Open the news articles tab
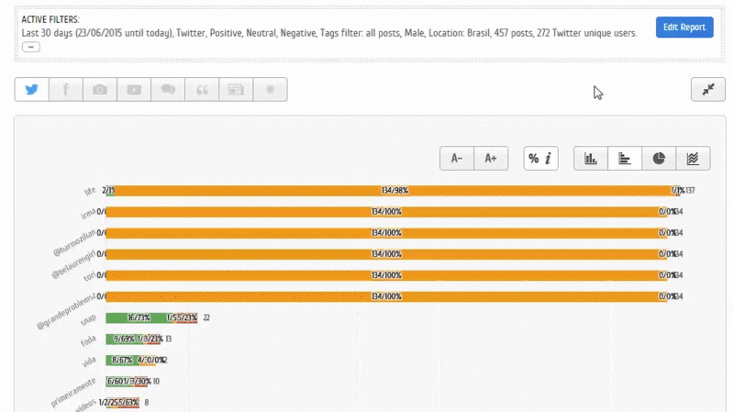Viewport: 734px width, 412px height. (236, 89)
